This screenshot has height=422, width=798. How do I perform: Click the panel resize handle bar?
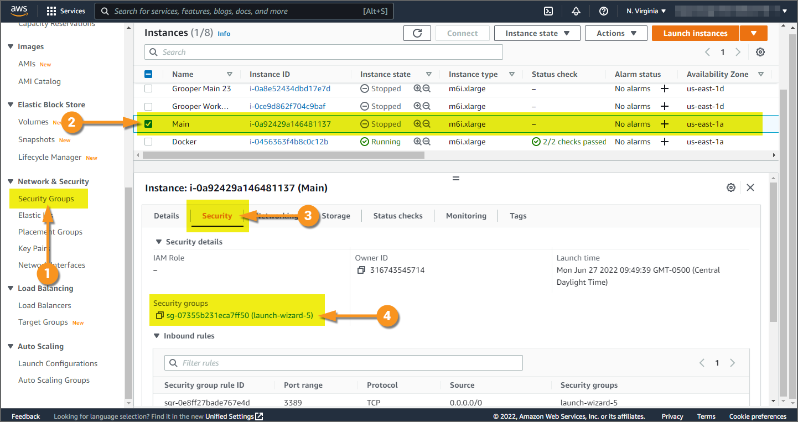pyautogui.click(x=456, y=178)
